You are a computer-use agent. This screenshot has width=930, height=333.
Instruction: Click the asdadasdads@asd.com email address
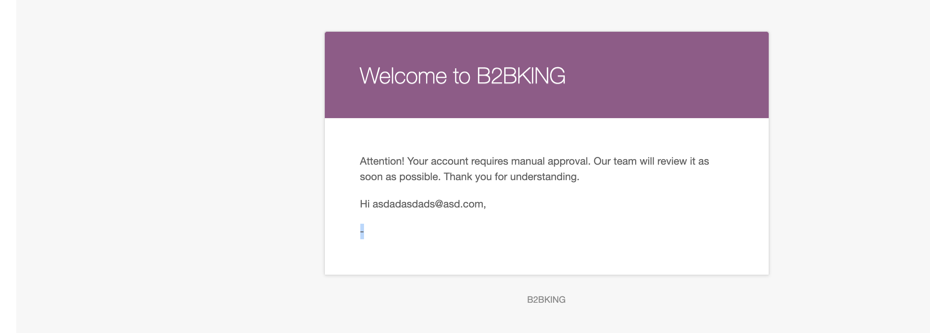[x=429, y=204]
